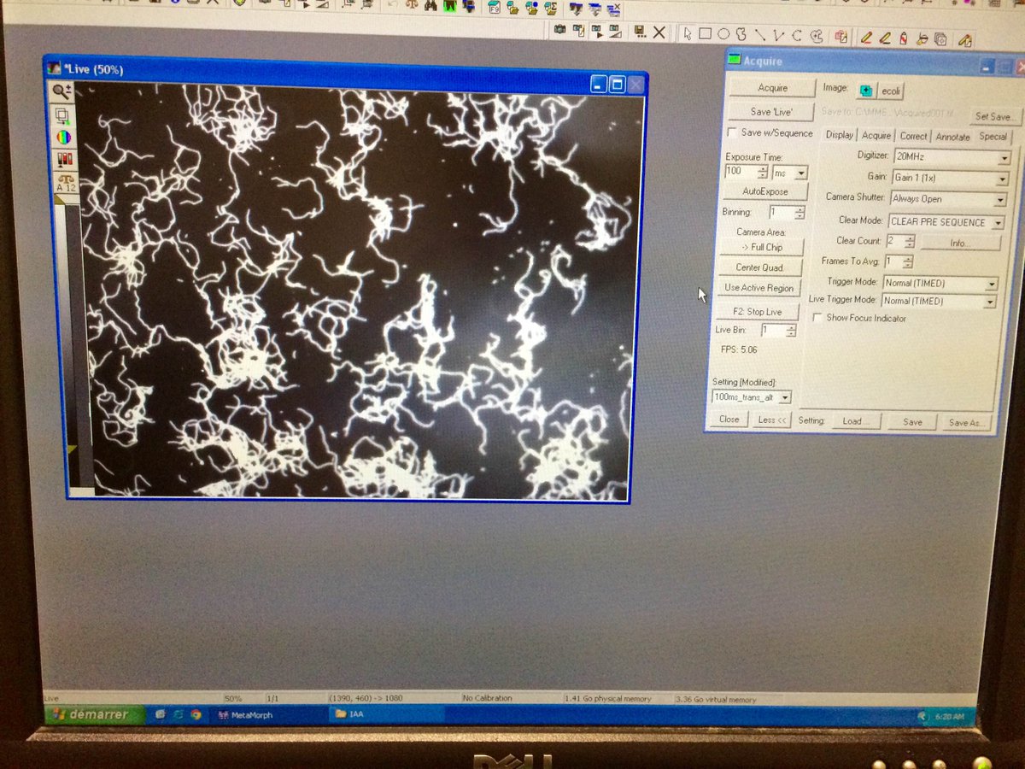Click the scale A 12 icon in Live window
Image resolution: width=1025 pixels, height=769 pixels.
[66, 182]
